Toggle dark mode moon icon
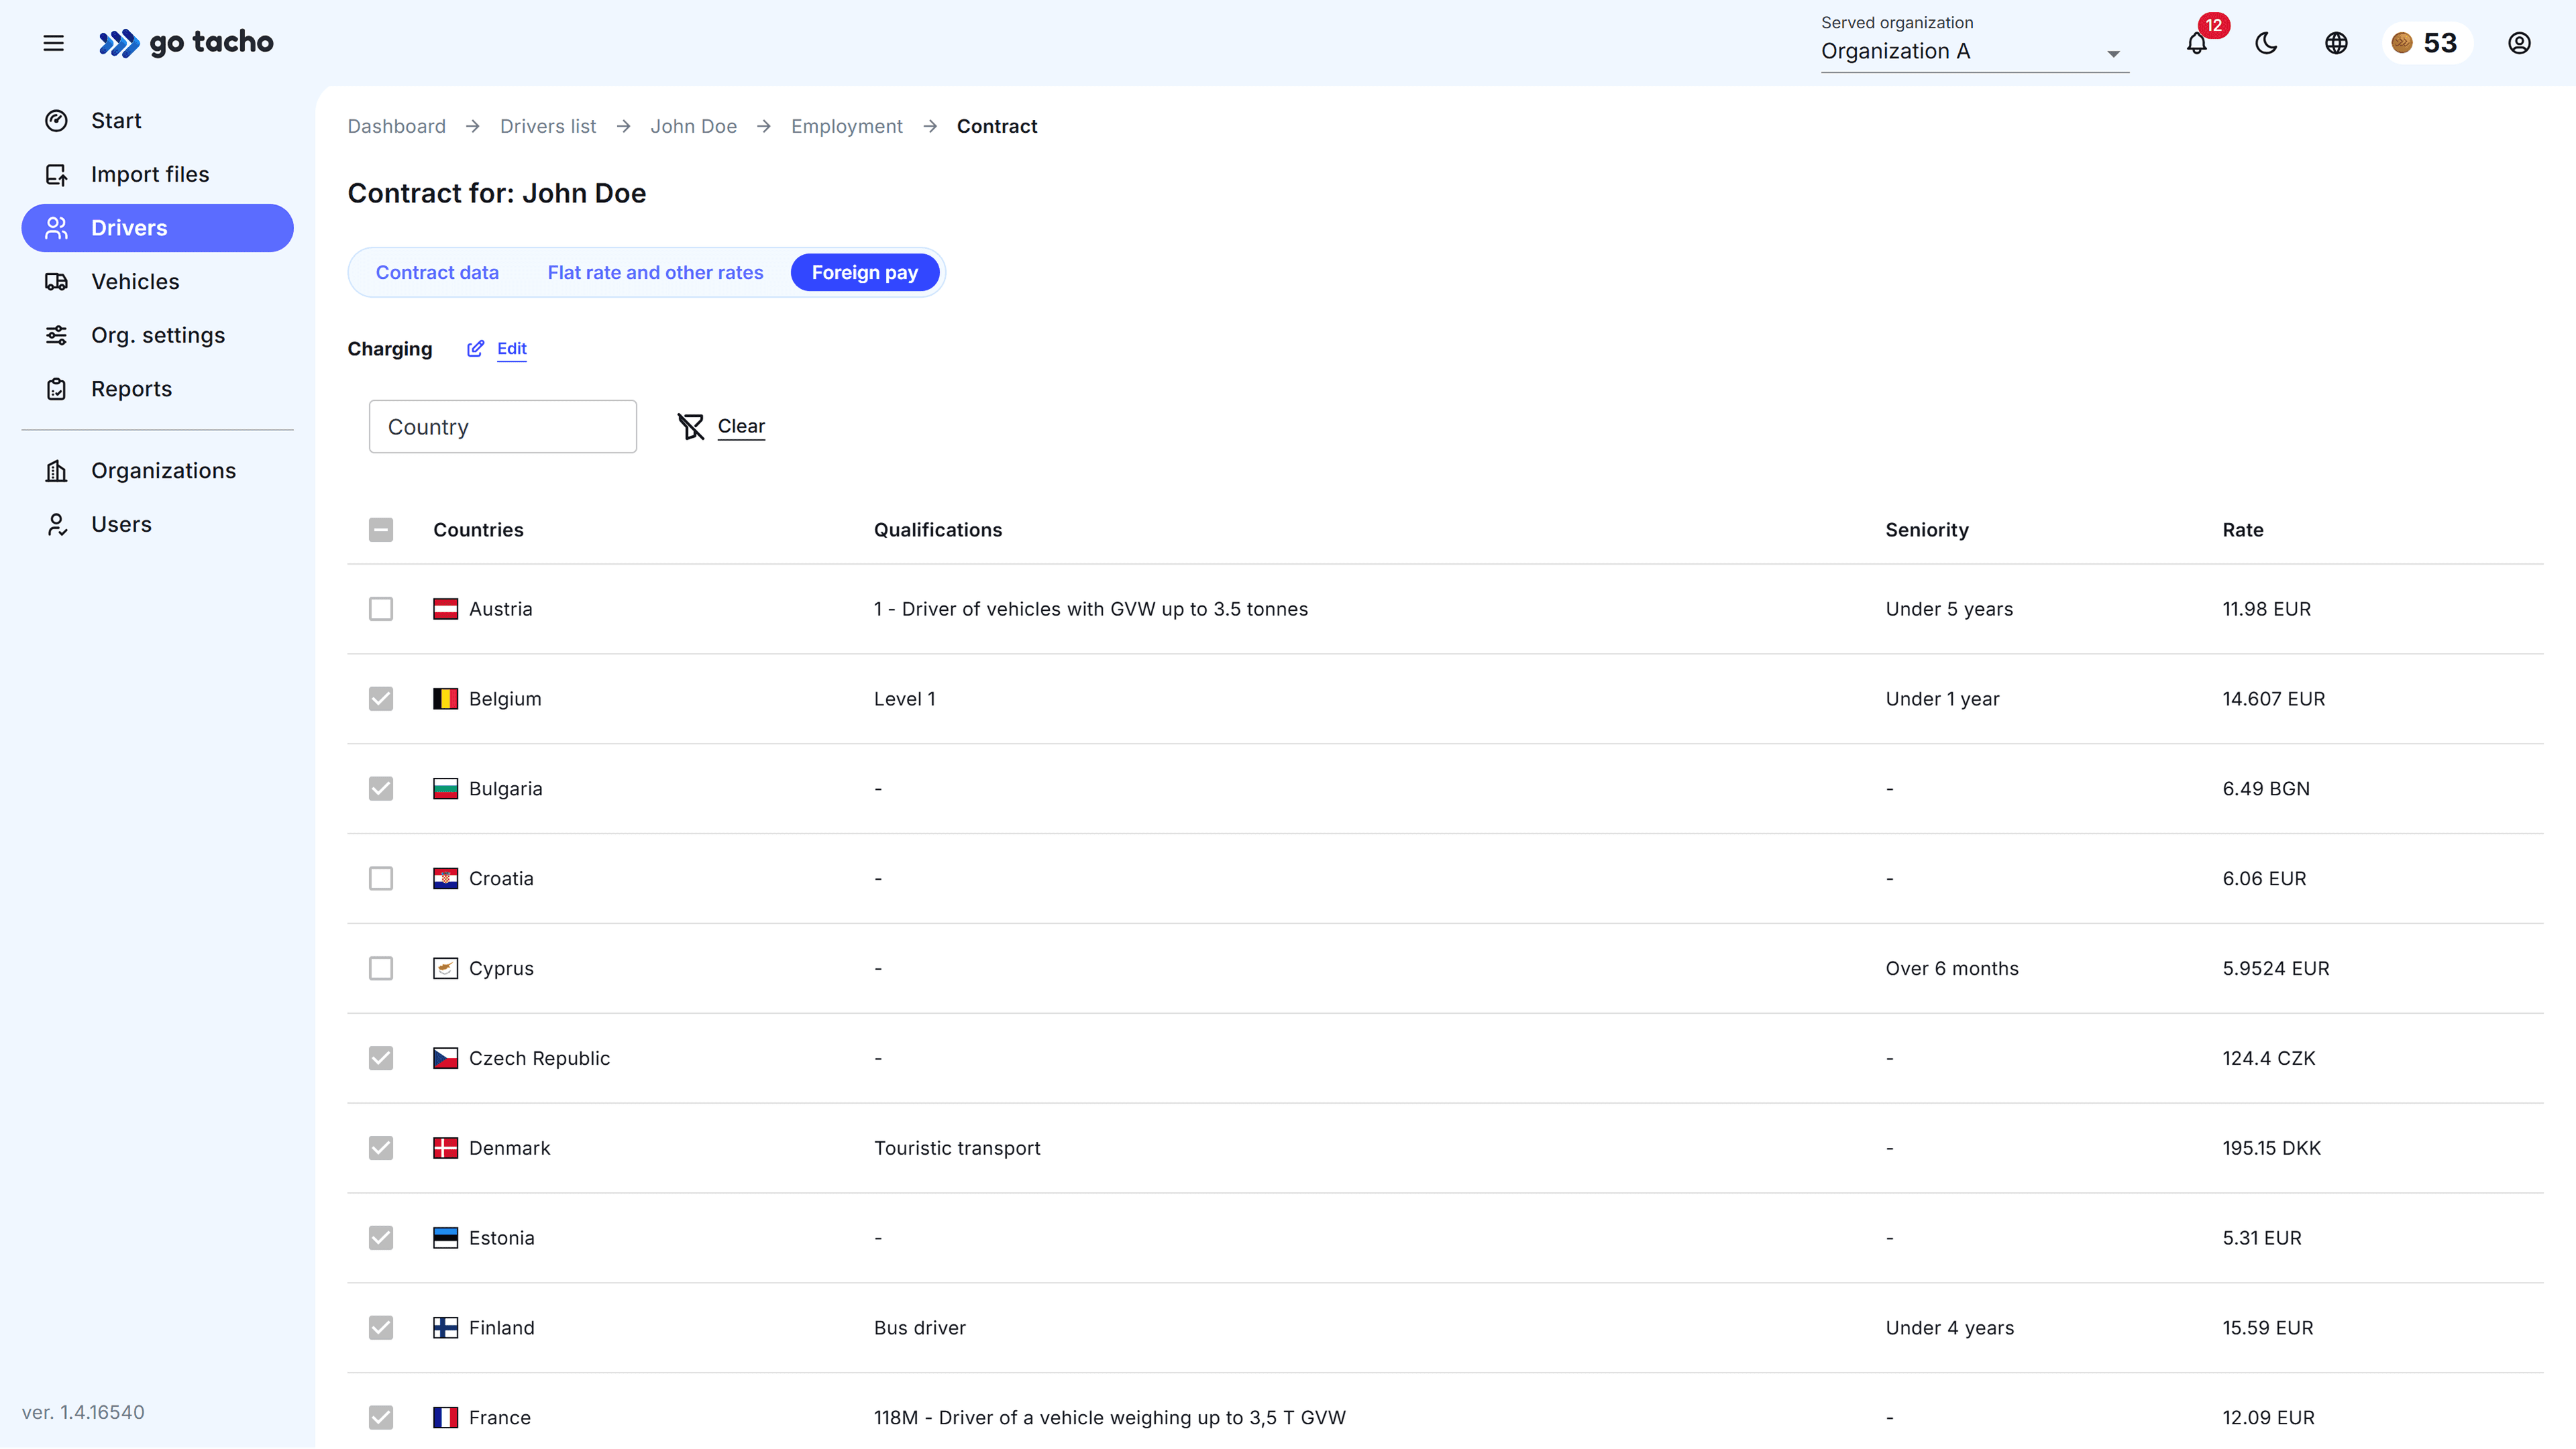This screenshot has width=2576, height=1449. (2266, 43)
